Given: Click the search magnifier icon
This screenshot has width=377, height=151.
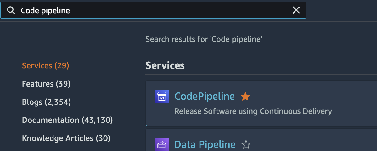Looking at the screenshot, I should point(11,10).
